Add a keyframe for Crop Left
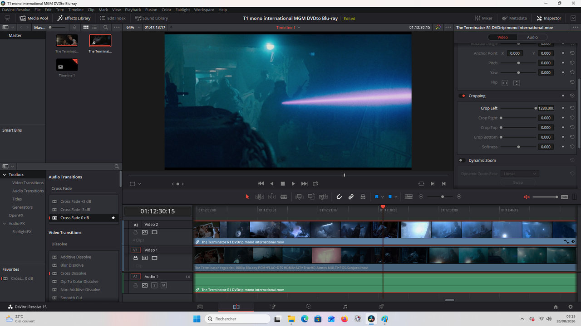 click(x=563, y=108)
